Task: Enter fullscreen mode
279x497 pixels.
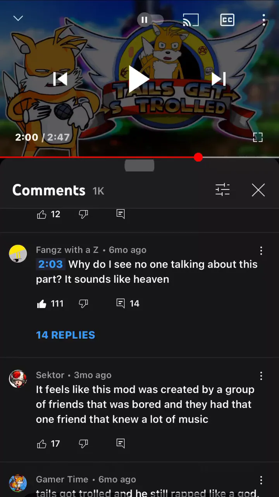Action: tap(258, 137)
